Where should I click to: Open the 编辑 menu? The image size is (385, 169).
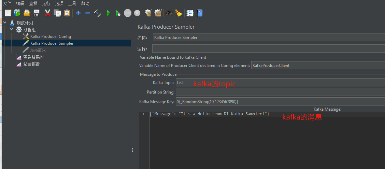pyautogui.click(x=20, y=3)
